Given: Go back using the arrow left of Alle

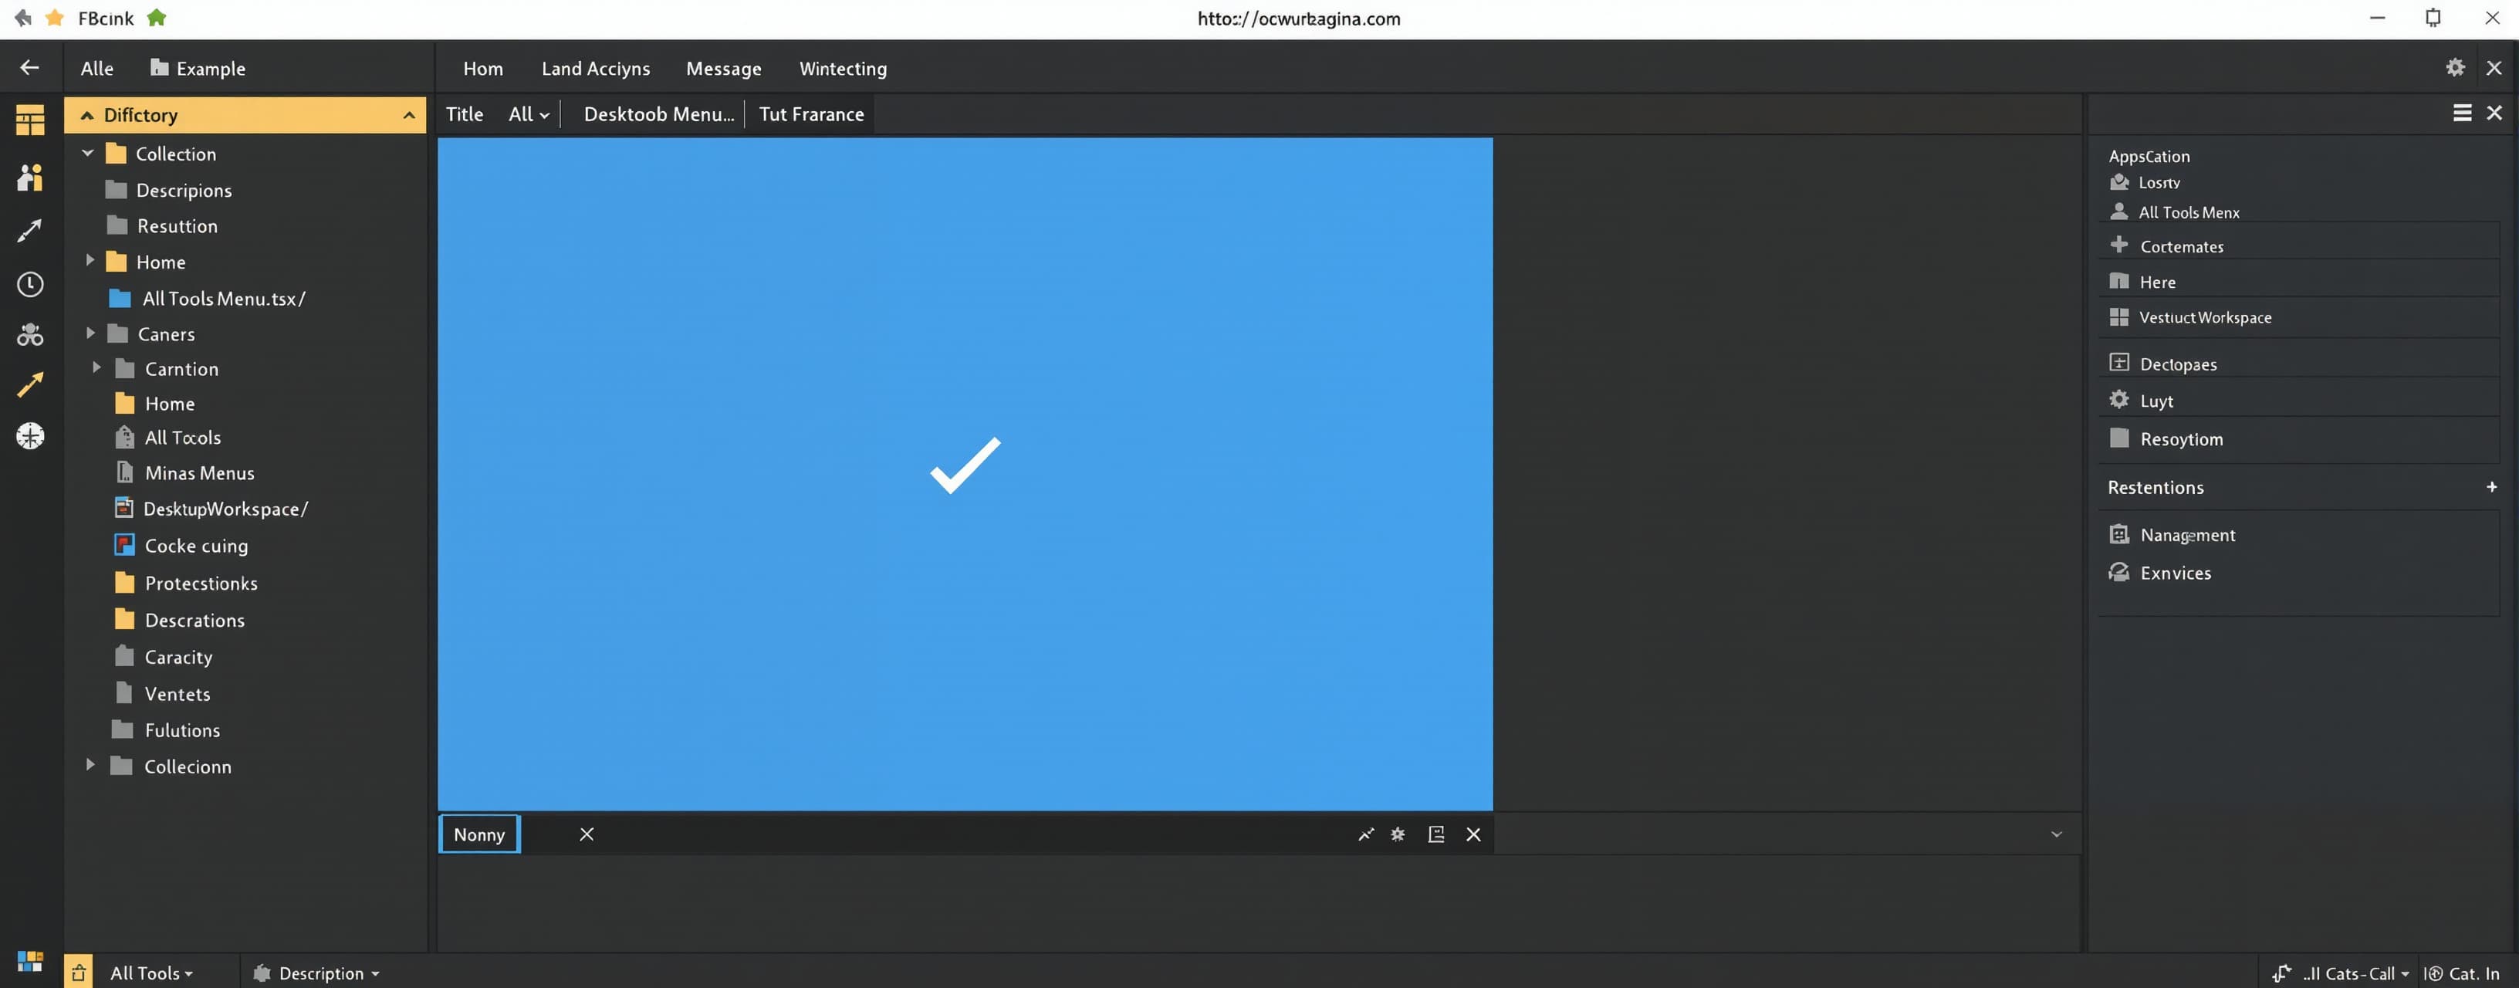Looking at the screenshot, I should coord(29,67).
